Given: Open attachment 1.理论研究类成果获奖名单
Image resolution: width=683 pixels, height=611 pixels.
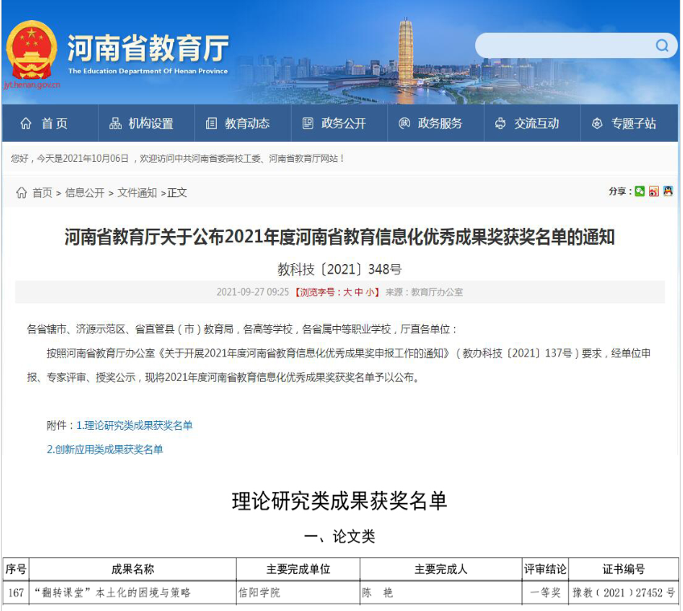Looking at the screenshot, I should pos(135,426).
